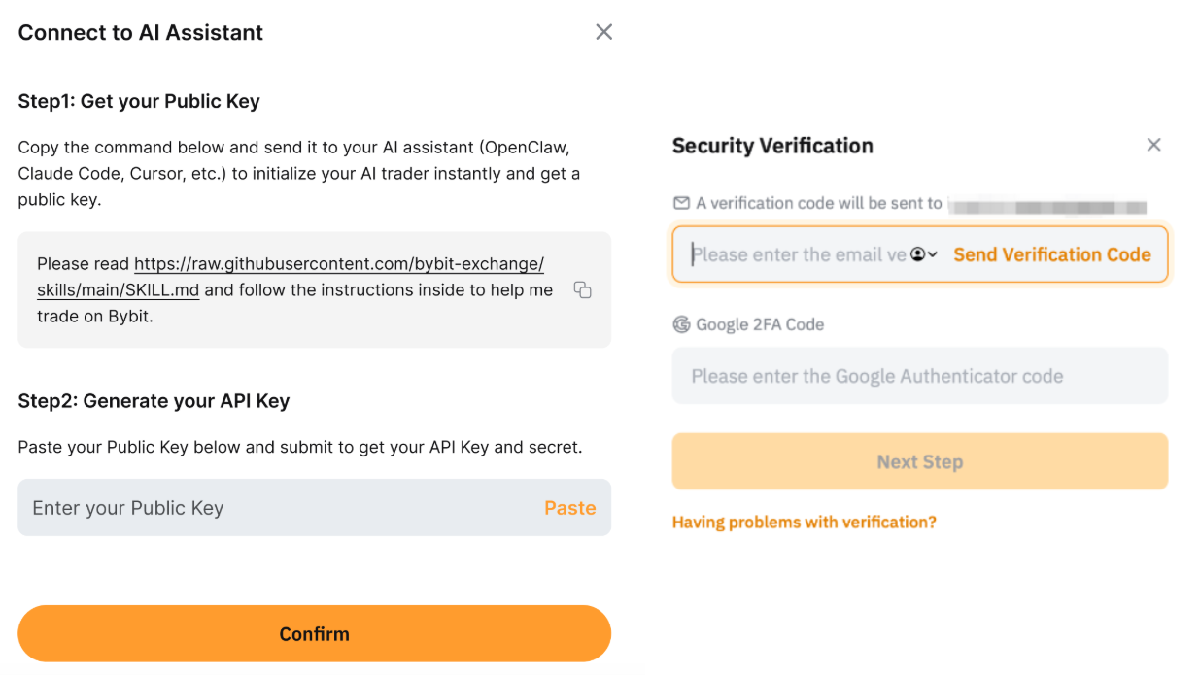Click the Security Verification title
Image resolution: width=1200 pixels, height=675 pixels.
click(772, 146)
